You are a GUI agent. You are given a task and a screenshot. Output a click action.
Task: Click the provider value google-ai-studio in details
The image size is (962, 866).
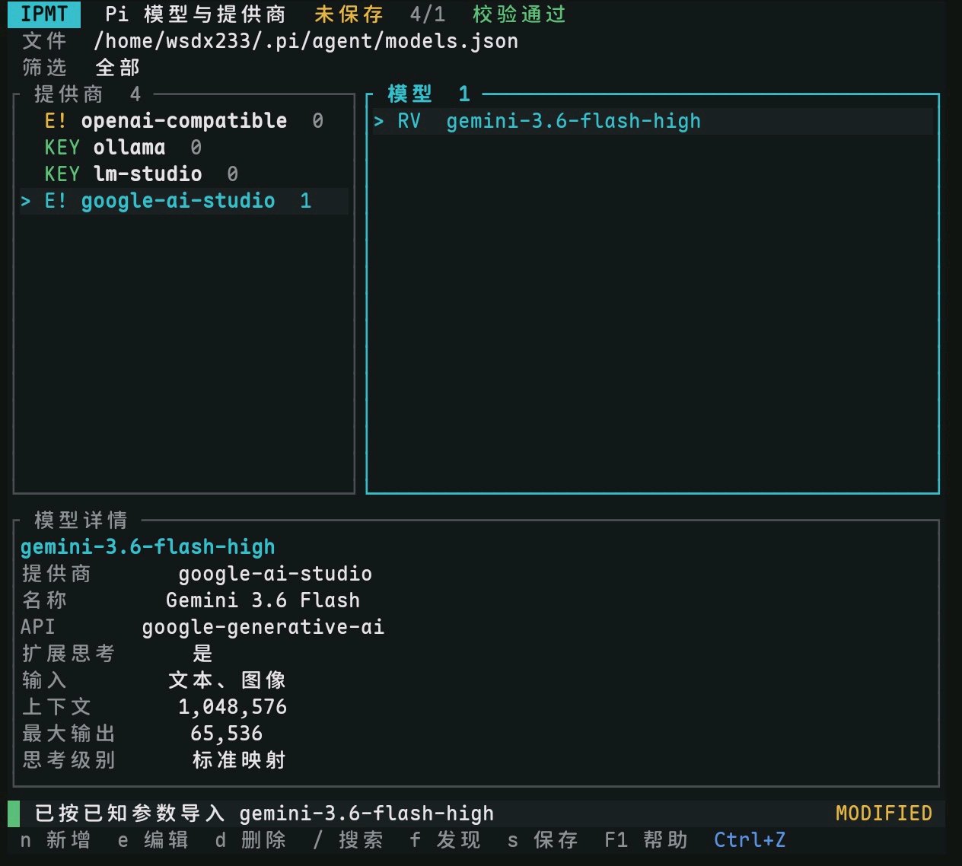click(276, 574)
